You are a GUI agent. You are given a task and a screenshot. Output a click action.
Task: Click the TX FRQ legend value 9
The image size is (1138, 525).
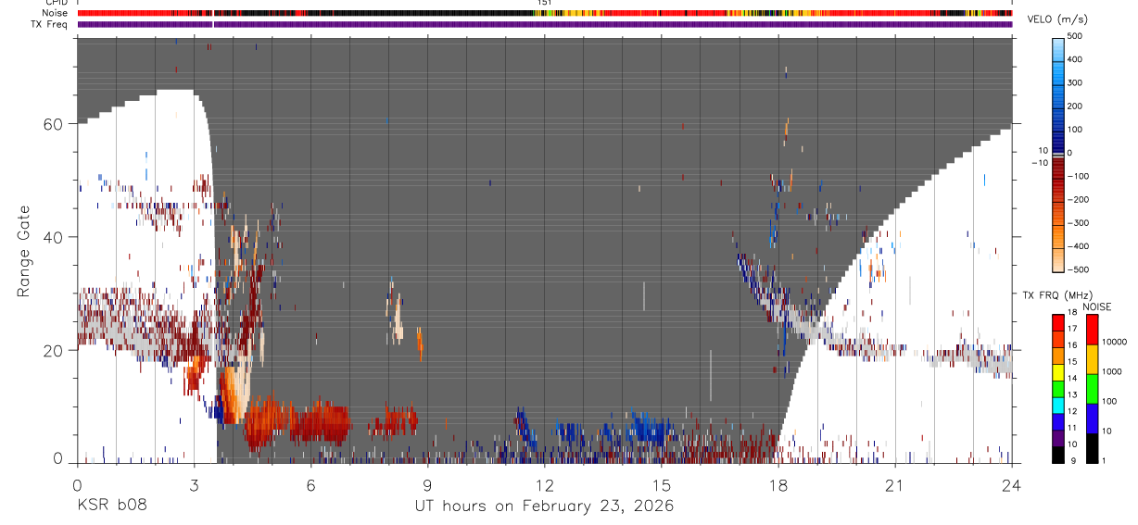coord(1071,461)
